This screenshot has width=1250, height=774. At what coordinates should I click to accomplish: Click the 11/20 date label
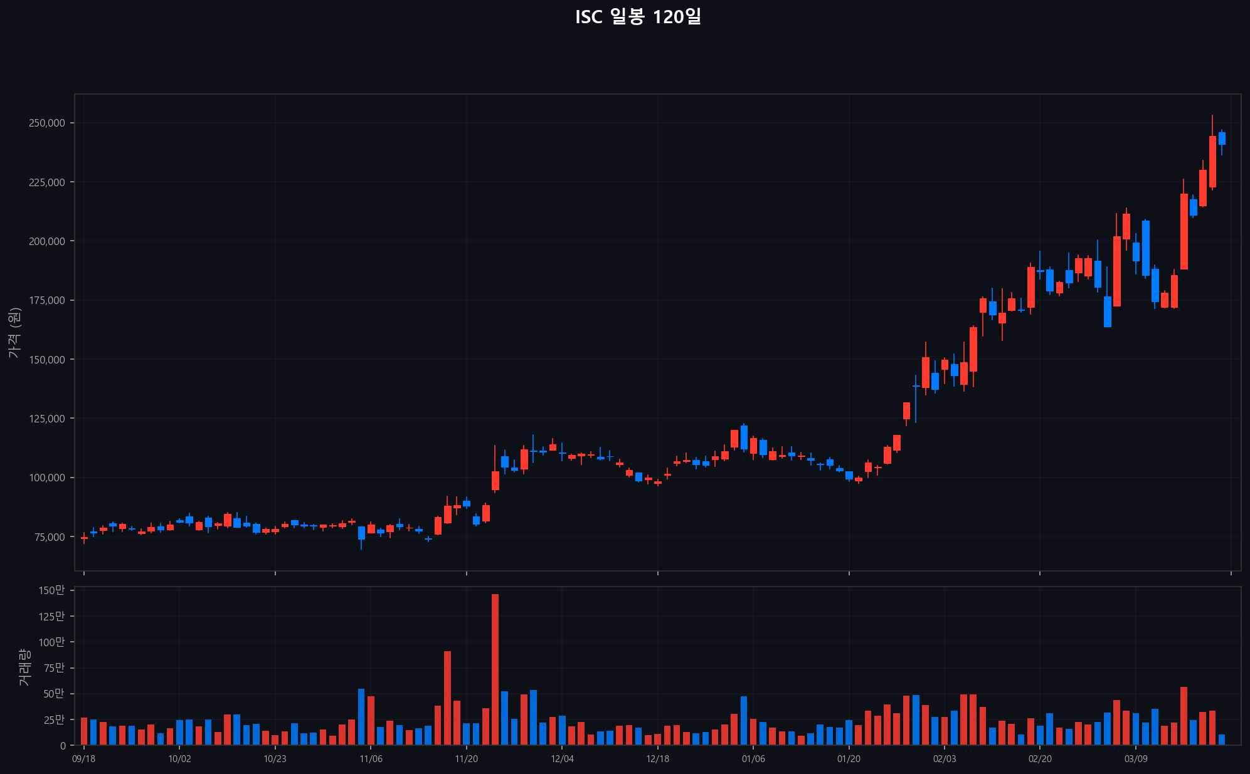point(466,759)
